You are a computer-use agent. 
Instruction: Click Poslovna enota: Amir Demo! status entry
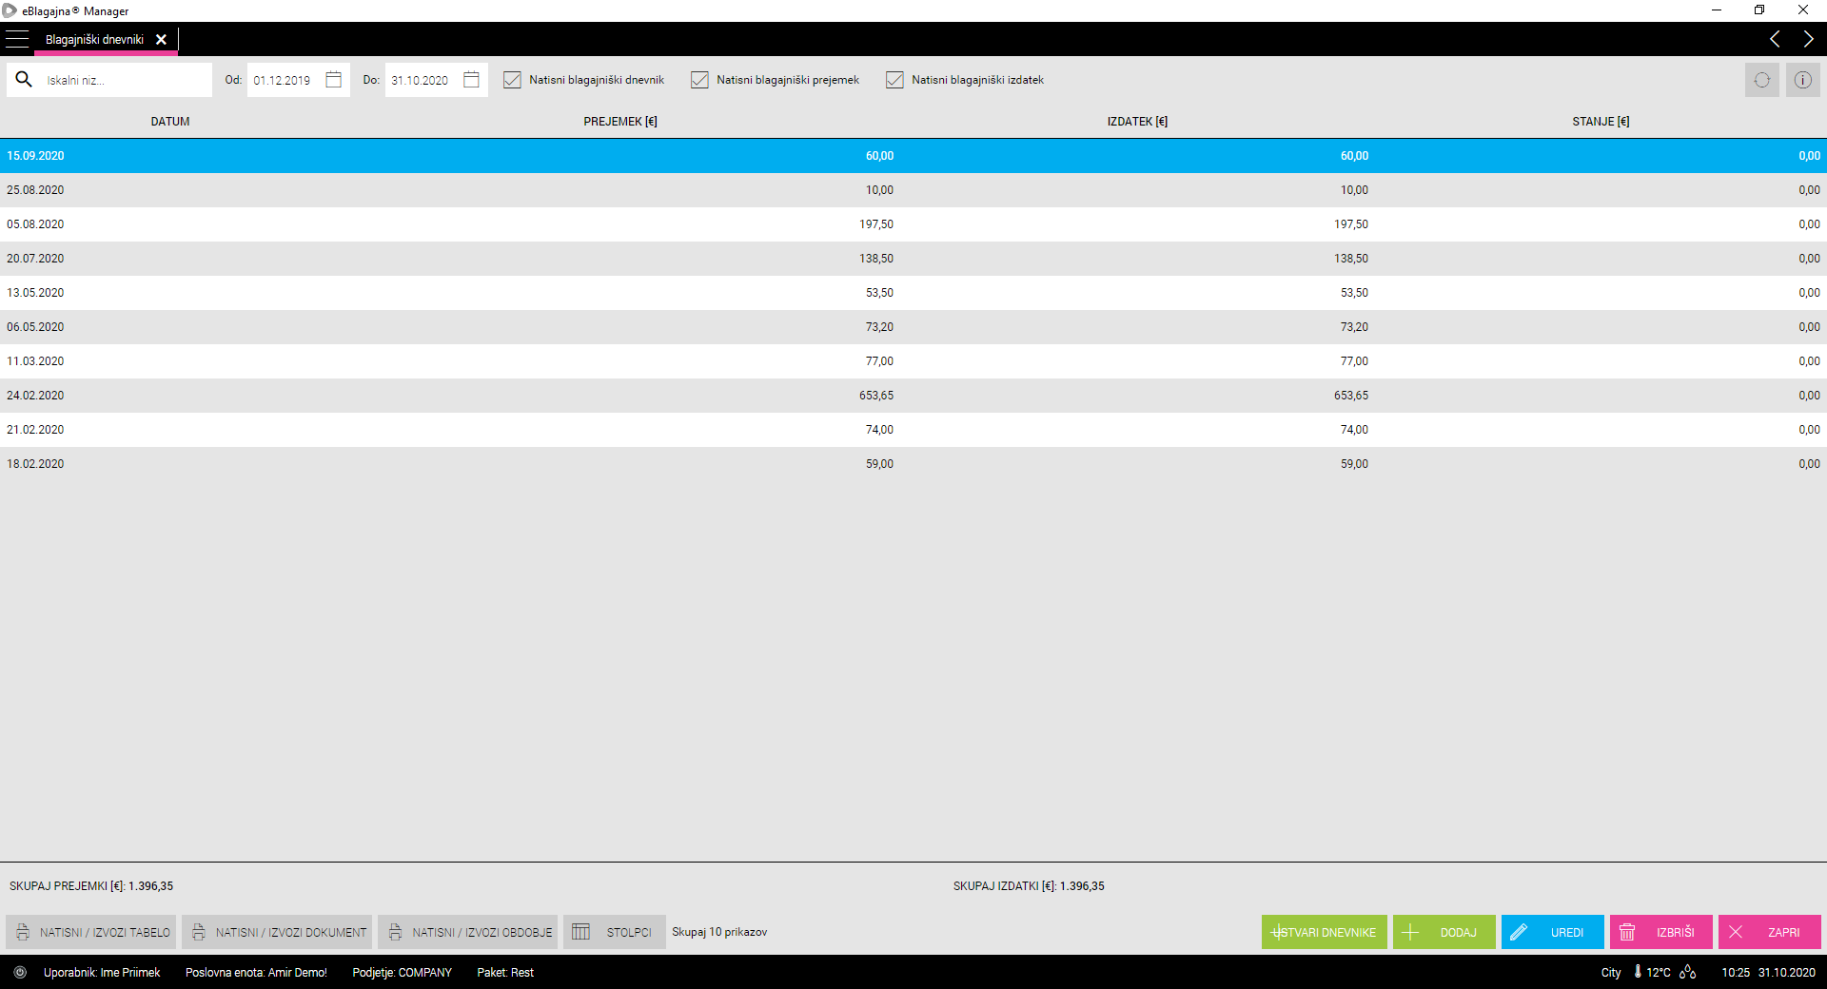pyautogui.click(x=256, y=973)
